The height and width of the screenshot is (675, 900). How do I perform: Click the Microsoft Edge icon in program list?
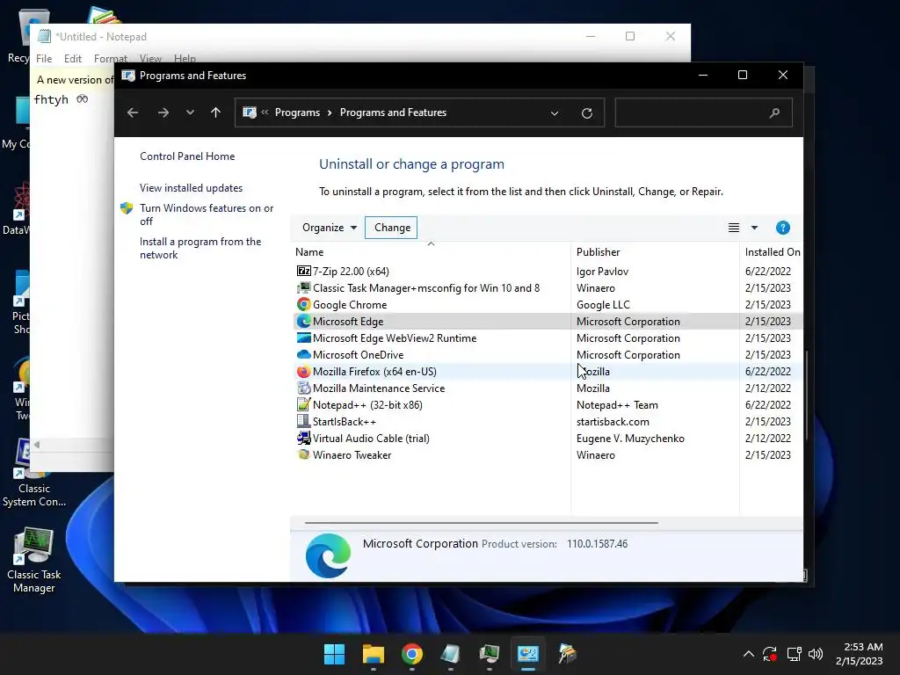pyautogui.click(x=303, y=321)
